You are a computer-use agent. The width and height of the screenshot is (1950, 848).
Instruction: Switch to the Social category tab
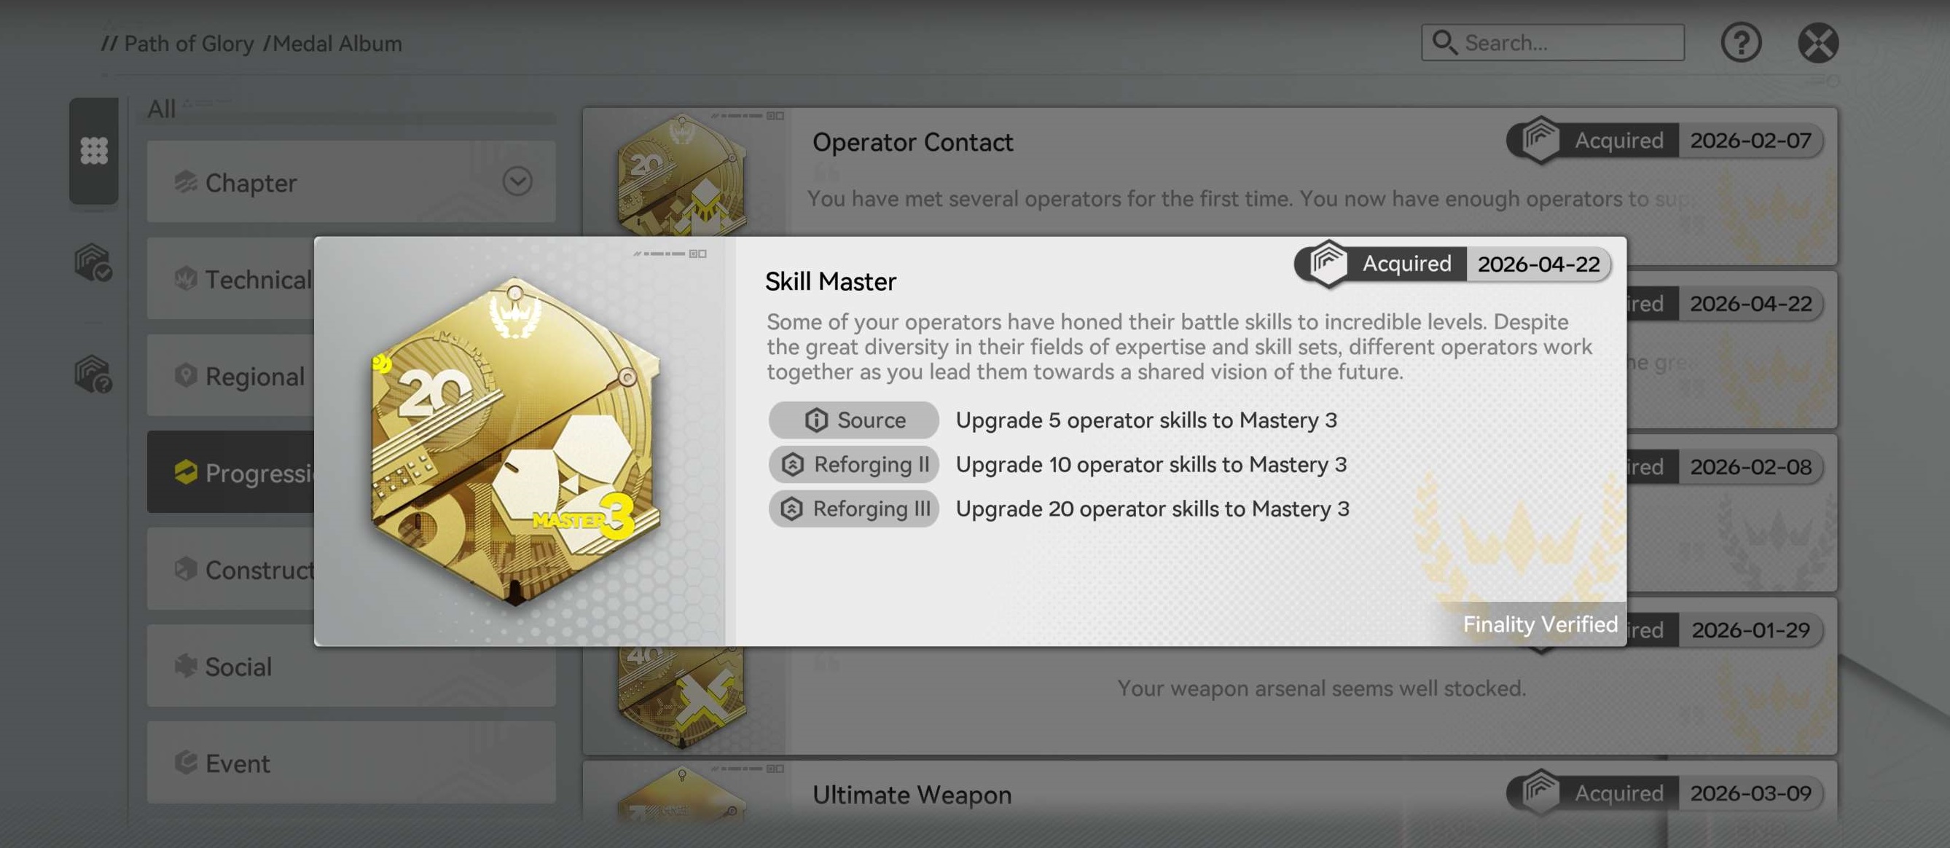click(x=351, y=666)
